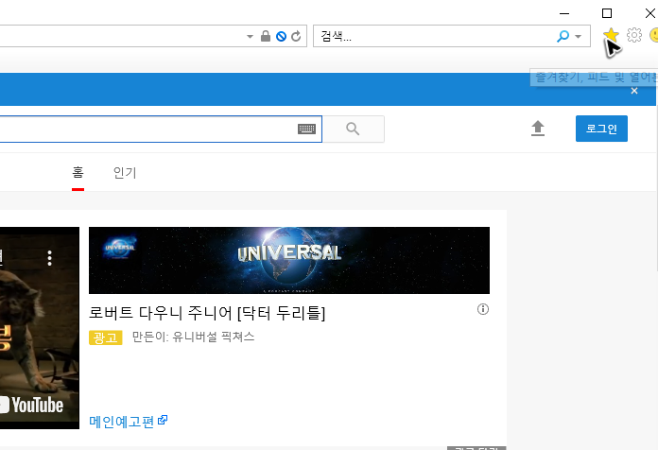Screen dimensions: 658x450
Task: Open the Favorites star icon
Action: point(611,35)
